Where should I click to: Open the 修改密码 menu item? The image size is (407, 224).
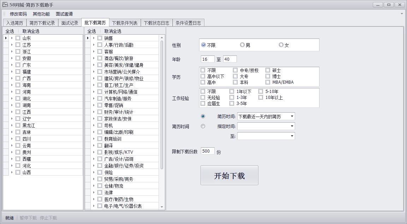click(18, 14)
